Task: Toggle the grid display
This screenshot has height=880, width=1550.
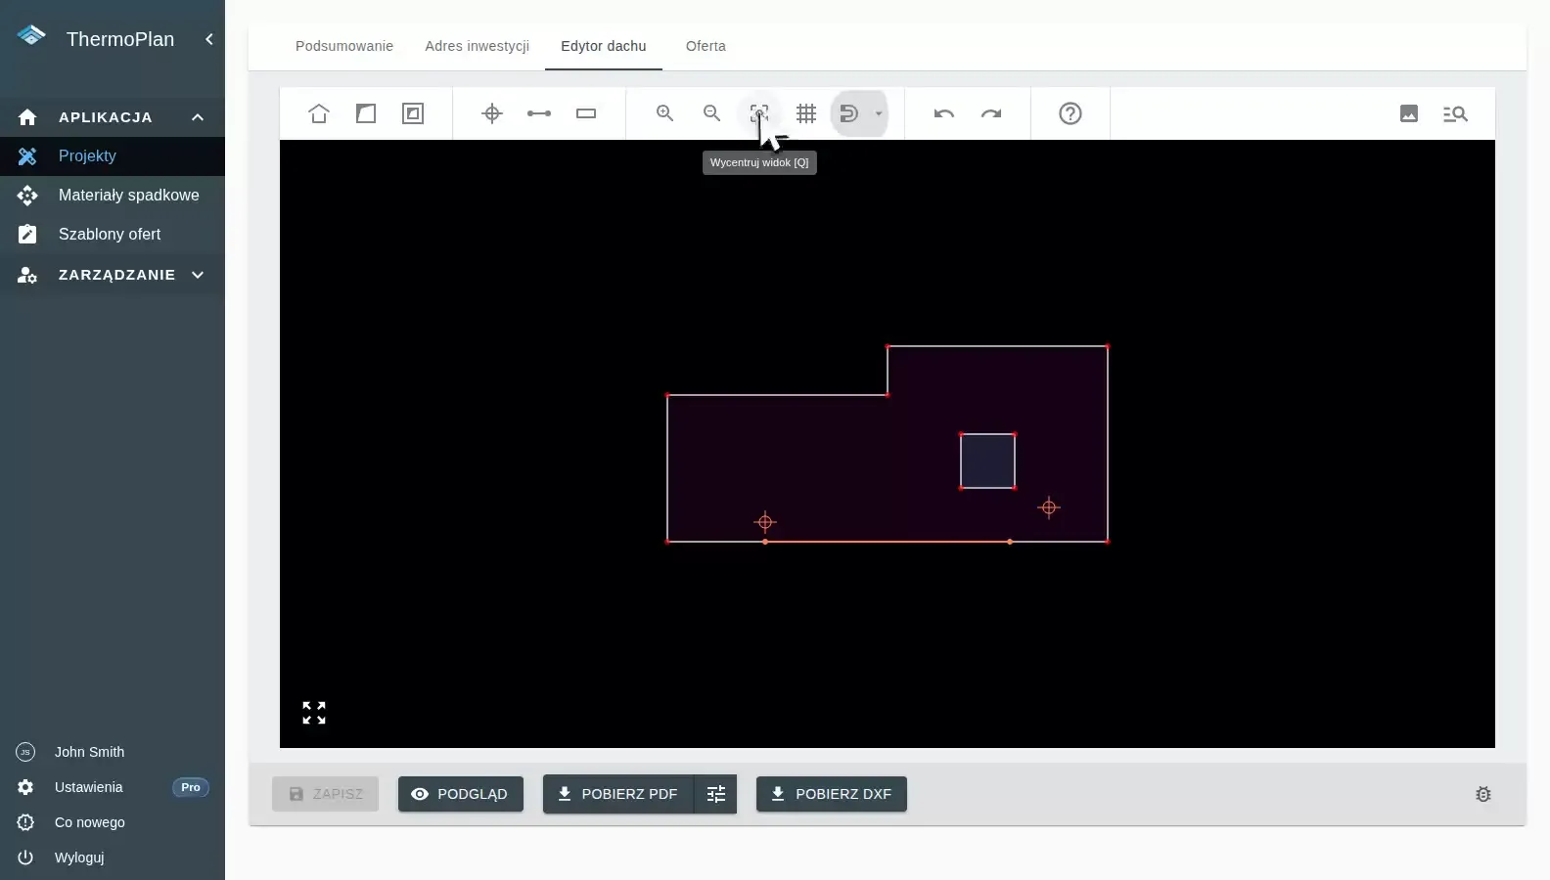Action: (806, 113)
